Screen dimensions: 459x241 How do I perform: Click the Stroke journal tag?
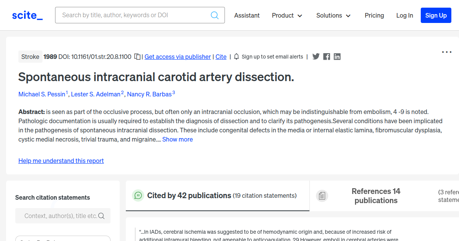pos(30,57)
